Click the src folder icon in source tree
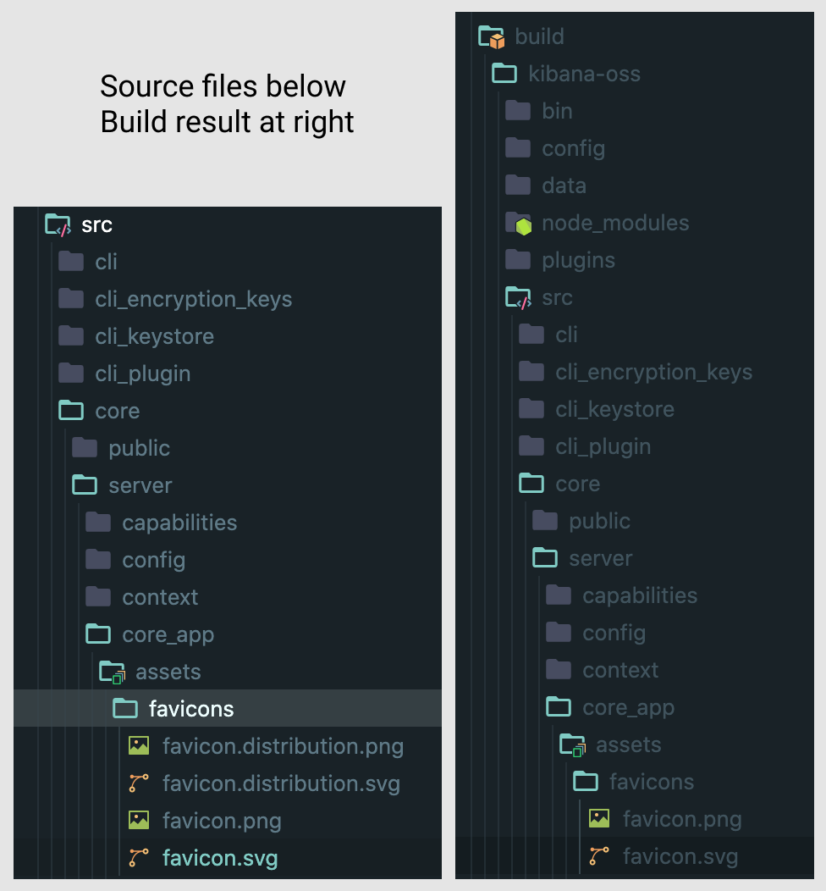Viewport: 826px width, 891px height. (58, 225)
